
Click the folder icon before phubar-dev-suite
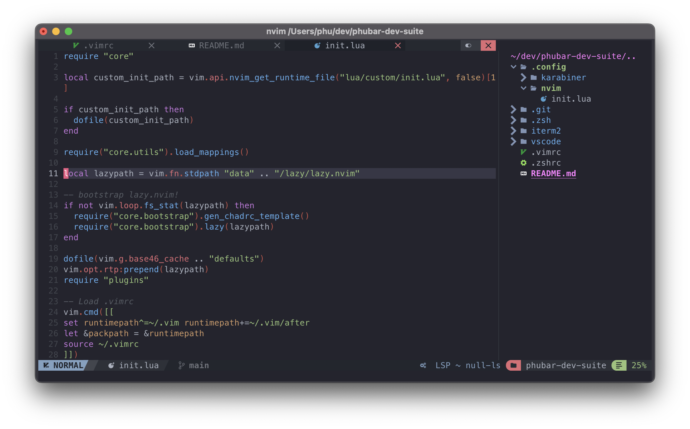[513, 365]
